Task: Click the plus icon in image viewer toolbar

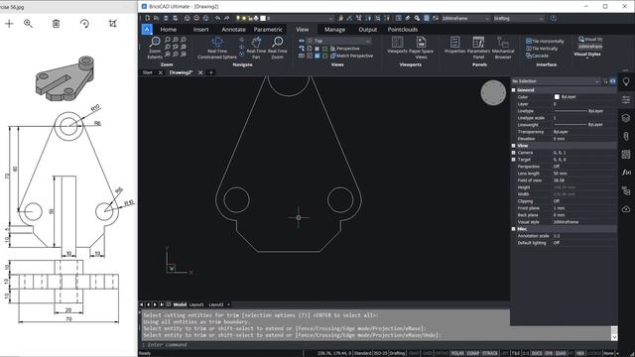Action: pyautogui.click(x=9, y=24)
